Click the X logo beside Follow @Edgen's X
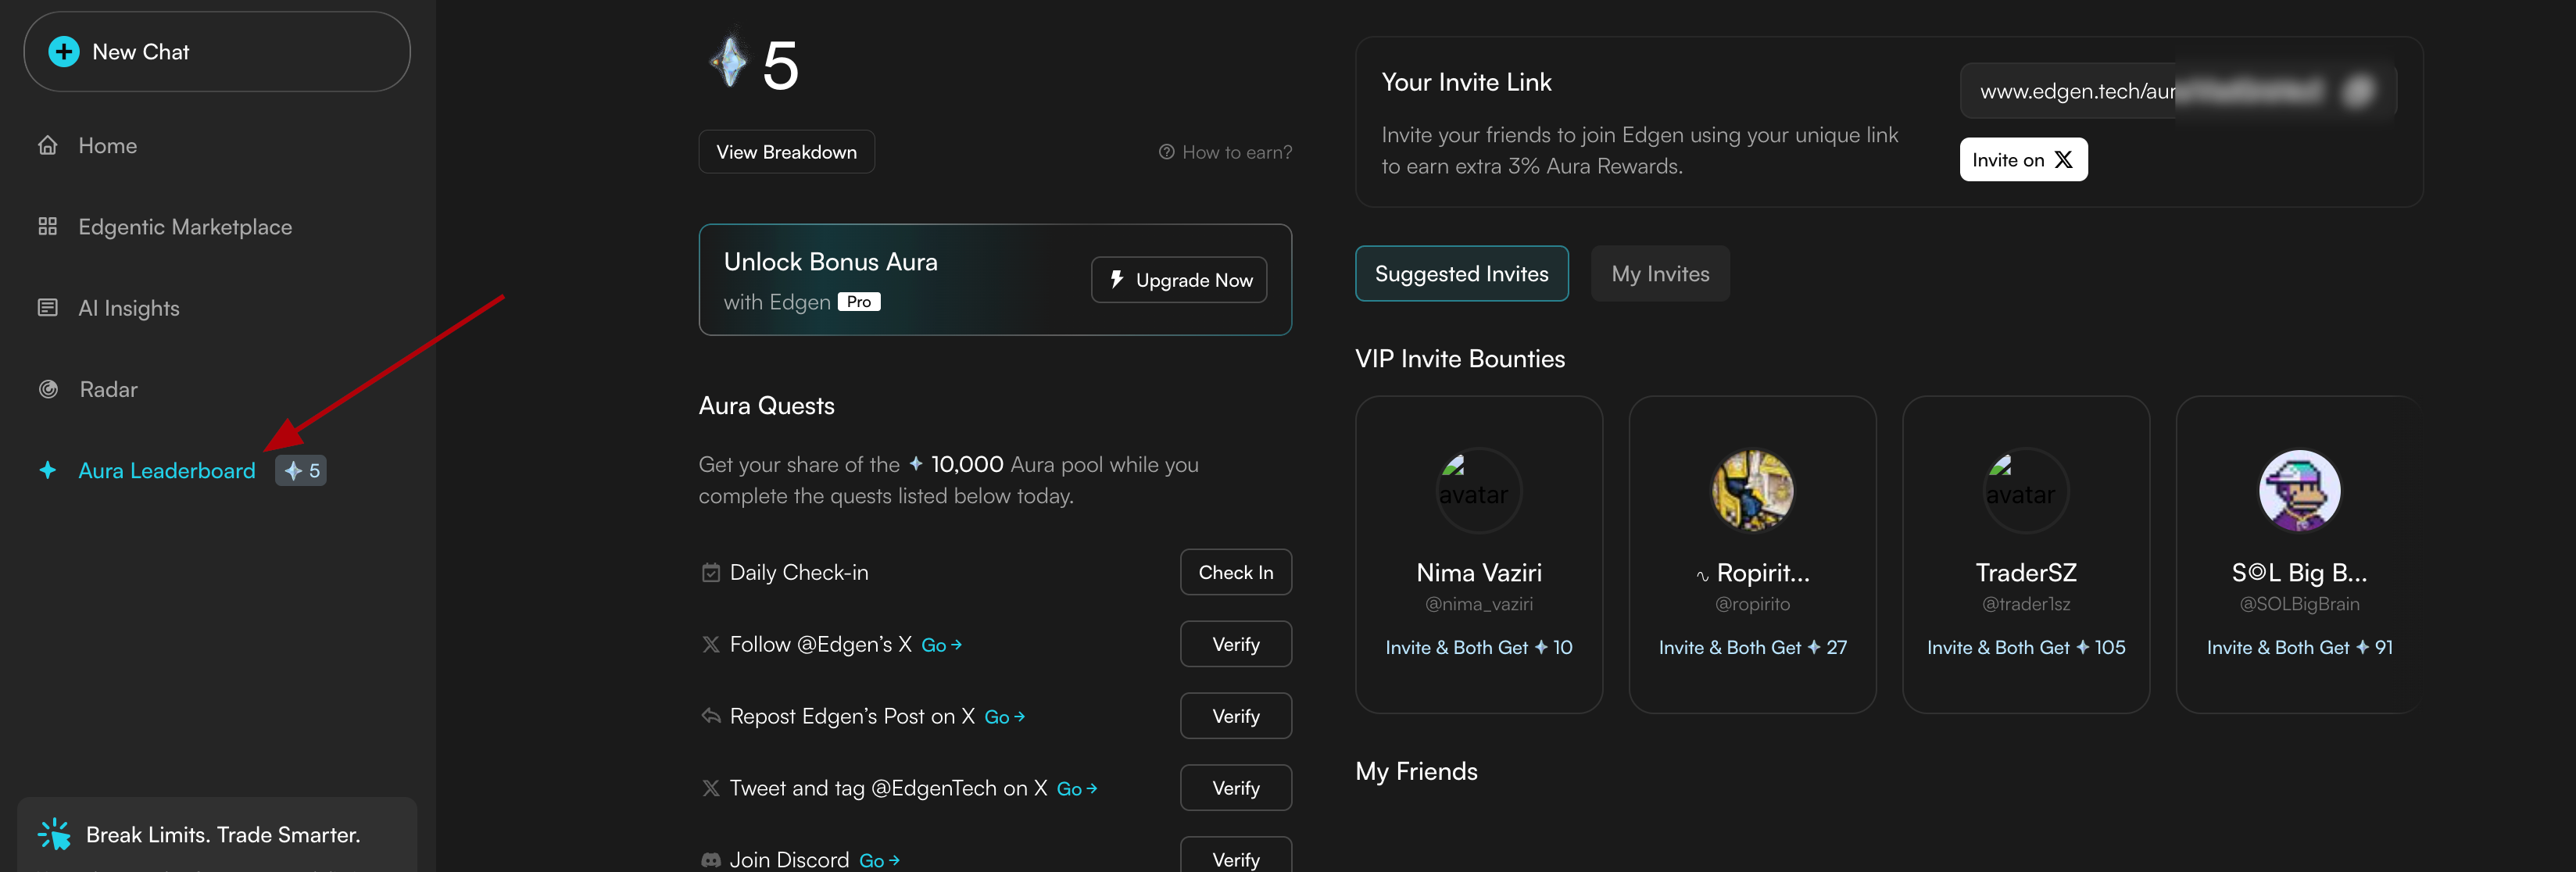Image resolution: width=2576 pixels, height=872 pixels. (711, 645)
